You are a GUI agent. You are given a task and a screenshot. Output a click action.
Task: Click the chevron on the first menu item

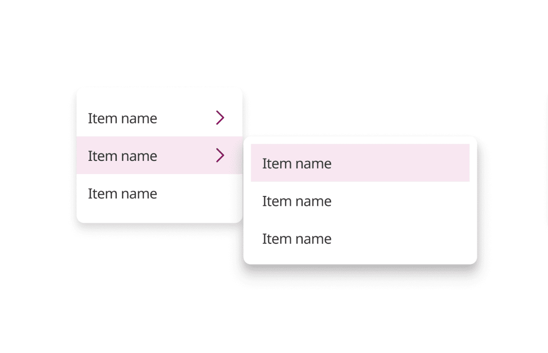(x=220, y=118)
